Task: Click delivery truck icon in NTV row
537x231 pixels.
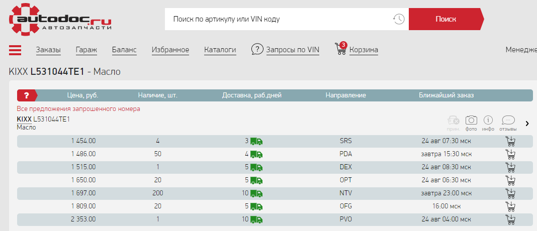Action: point(256,193)
